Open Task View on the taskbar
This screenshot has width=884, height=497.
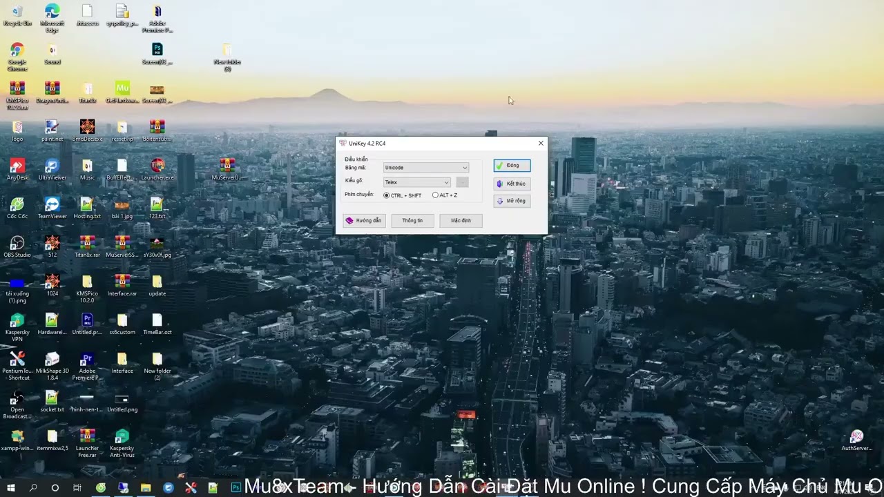point(77,487)
